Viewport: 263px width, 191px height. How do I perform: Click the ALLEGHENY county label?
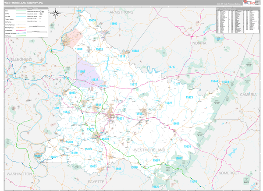coord(18,59)
